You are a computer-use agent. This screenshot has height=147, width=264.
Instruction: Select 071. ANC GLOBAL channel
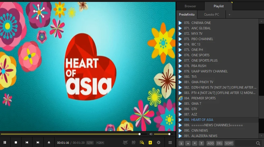(x=217, y=28)
